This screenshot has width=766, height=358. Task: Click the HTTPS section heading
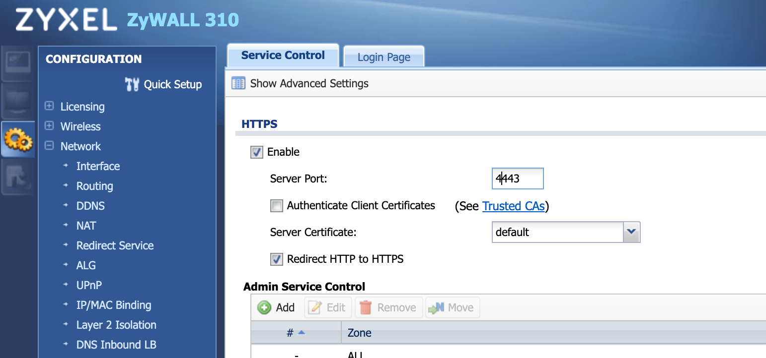(x=259, y=124)
